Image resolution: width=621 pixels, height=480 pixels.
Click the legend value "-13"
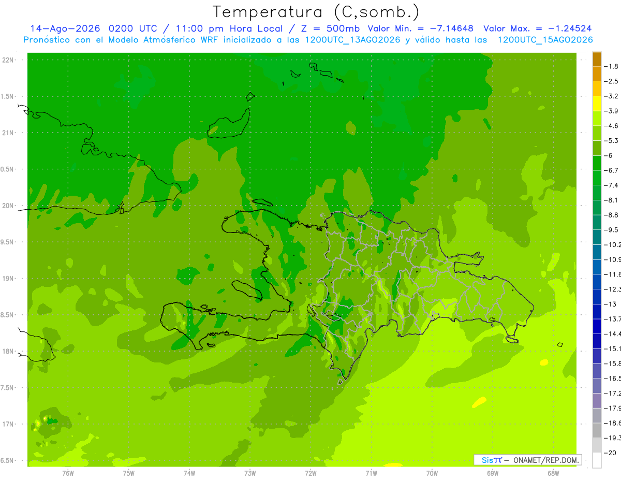[610, 304]
